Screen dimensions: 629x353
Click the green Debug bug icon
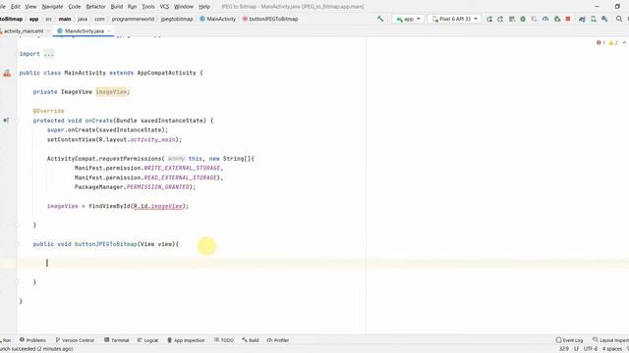[x=523, y=19]
